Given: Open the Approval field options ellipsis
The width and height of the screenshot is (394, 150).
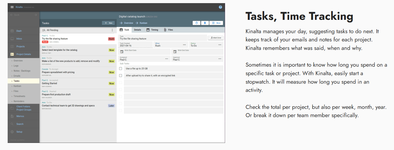Looking at the screenshot, I should point(220,59).
